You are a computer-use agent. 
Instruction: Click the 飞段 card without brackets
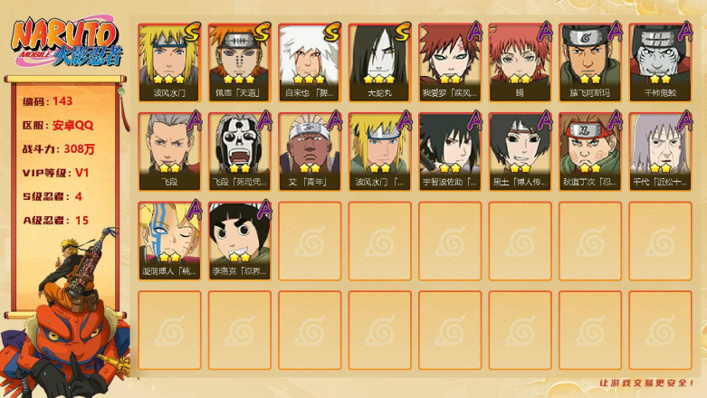[x=169, y=151]
